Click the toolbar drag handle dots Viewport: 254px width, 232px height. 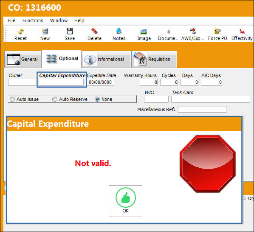6,34
